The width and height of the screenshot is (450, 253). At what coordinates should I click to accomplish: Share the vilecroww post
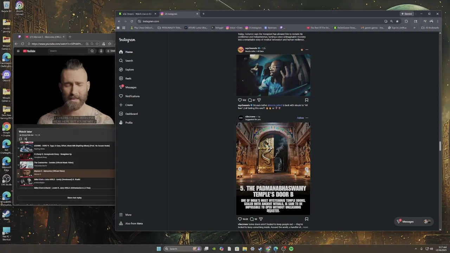coord(261,219)
